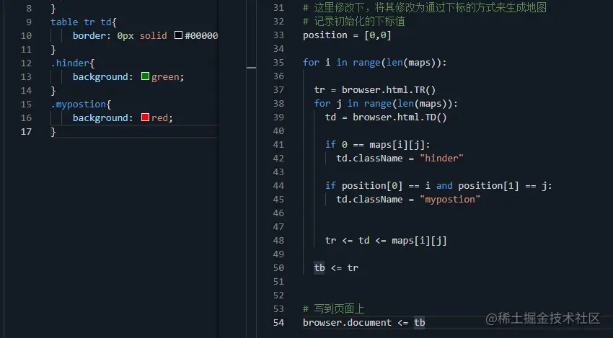Image resolution: width=613 pixels, height=338 pixels.
Task: Click line number 54 in Python editor
Action: pyautogui.click(x=278, y=322)
